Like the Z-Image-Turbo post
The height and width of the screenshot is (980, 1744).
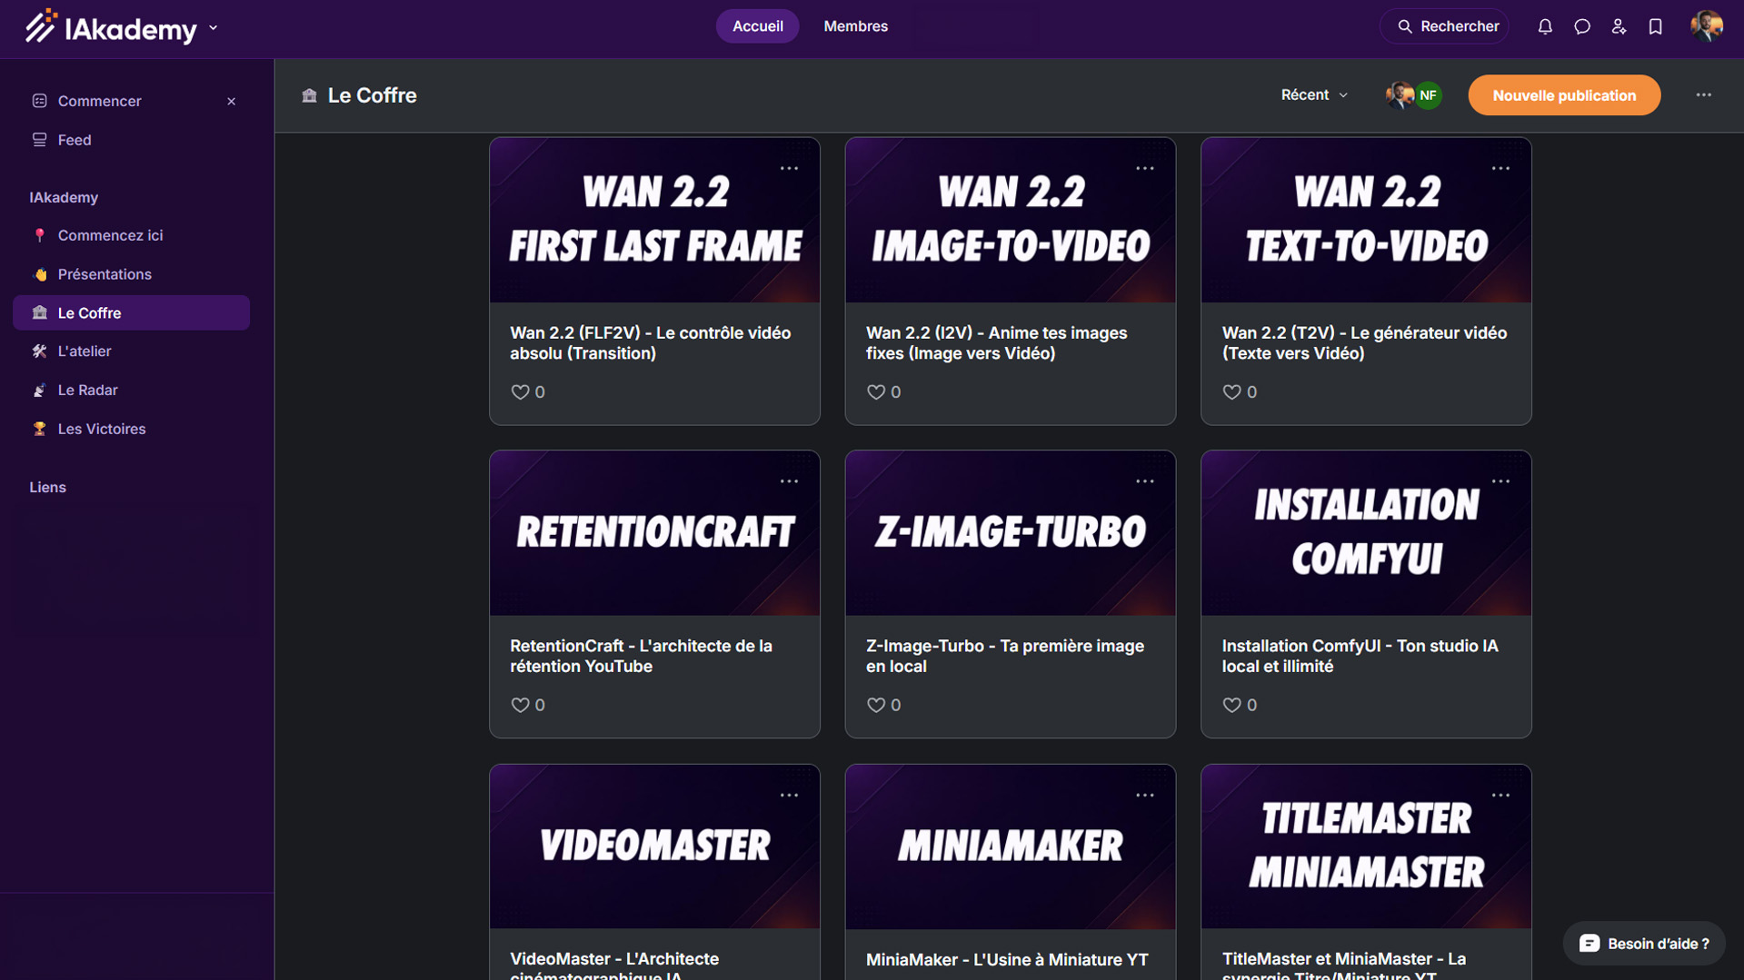(x=876, y=706)
